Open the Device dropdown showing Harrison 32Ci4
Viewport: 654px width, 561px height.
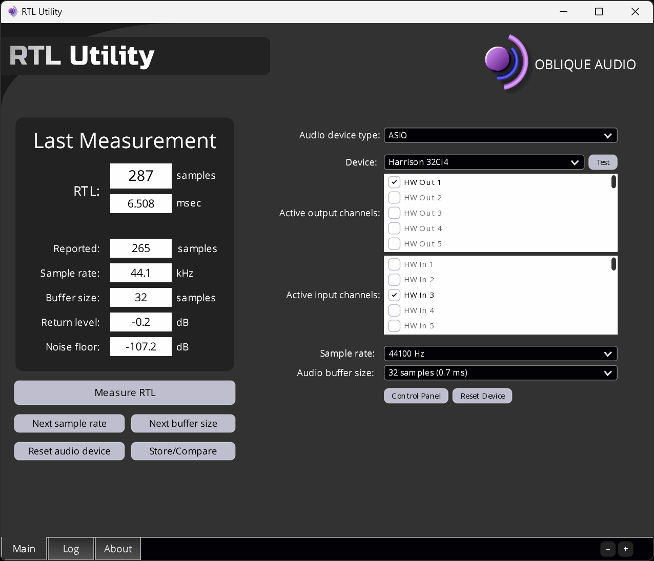[x=484, y=162]
